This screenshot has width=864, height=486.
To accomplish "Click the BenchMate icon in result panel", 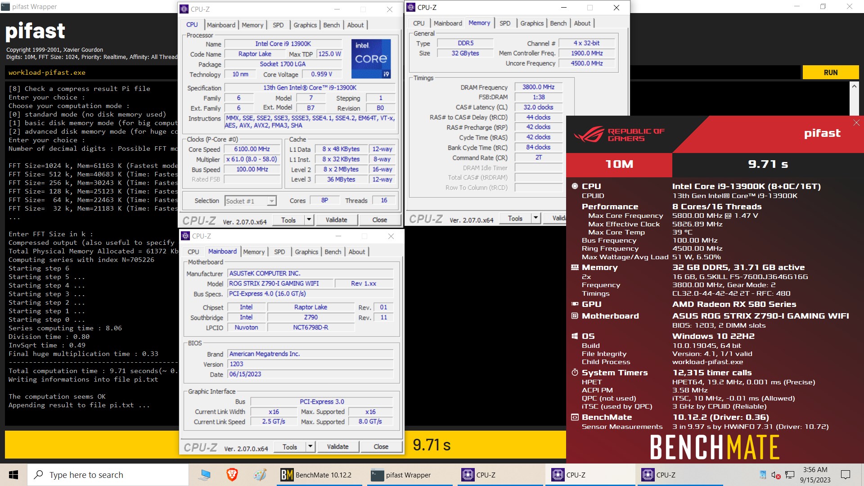I will coord(575,417).
